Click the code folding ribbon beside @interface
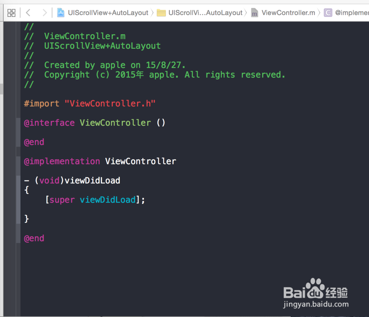The height and width of the screenshot is (317, 369). (x=18, y=132)
